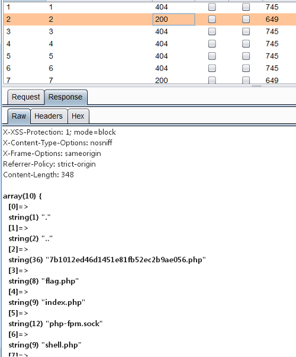Screen dimensions: 296x357
Task: Switch to the Response tab
Action: (x=66, y=97)
